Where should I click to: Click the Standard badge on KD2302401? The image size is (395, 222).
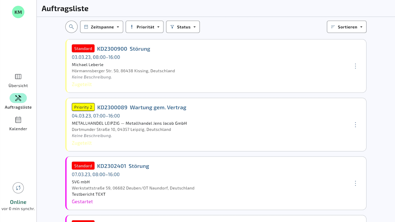pos(83,166)
